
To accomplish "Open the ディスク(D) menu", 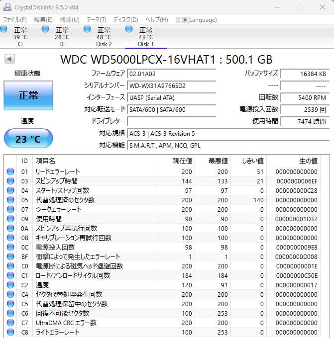I will (125, 20).
